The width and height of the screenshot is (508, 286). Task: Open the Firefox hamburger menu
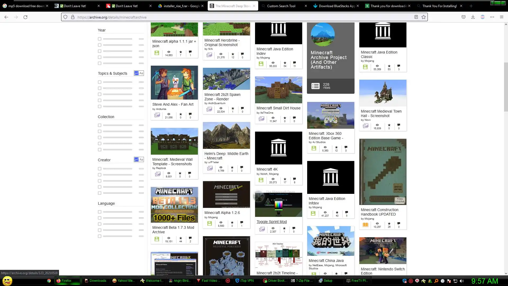coord(501,17)
